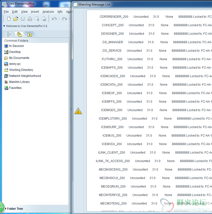Click the Redo arrow icon
The height and width of the screenshot is (214, 212).
point(65,19)
